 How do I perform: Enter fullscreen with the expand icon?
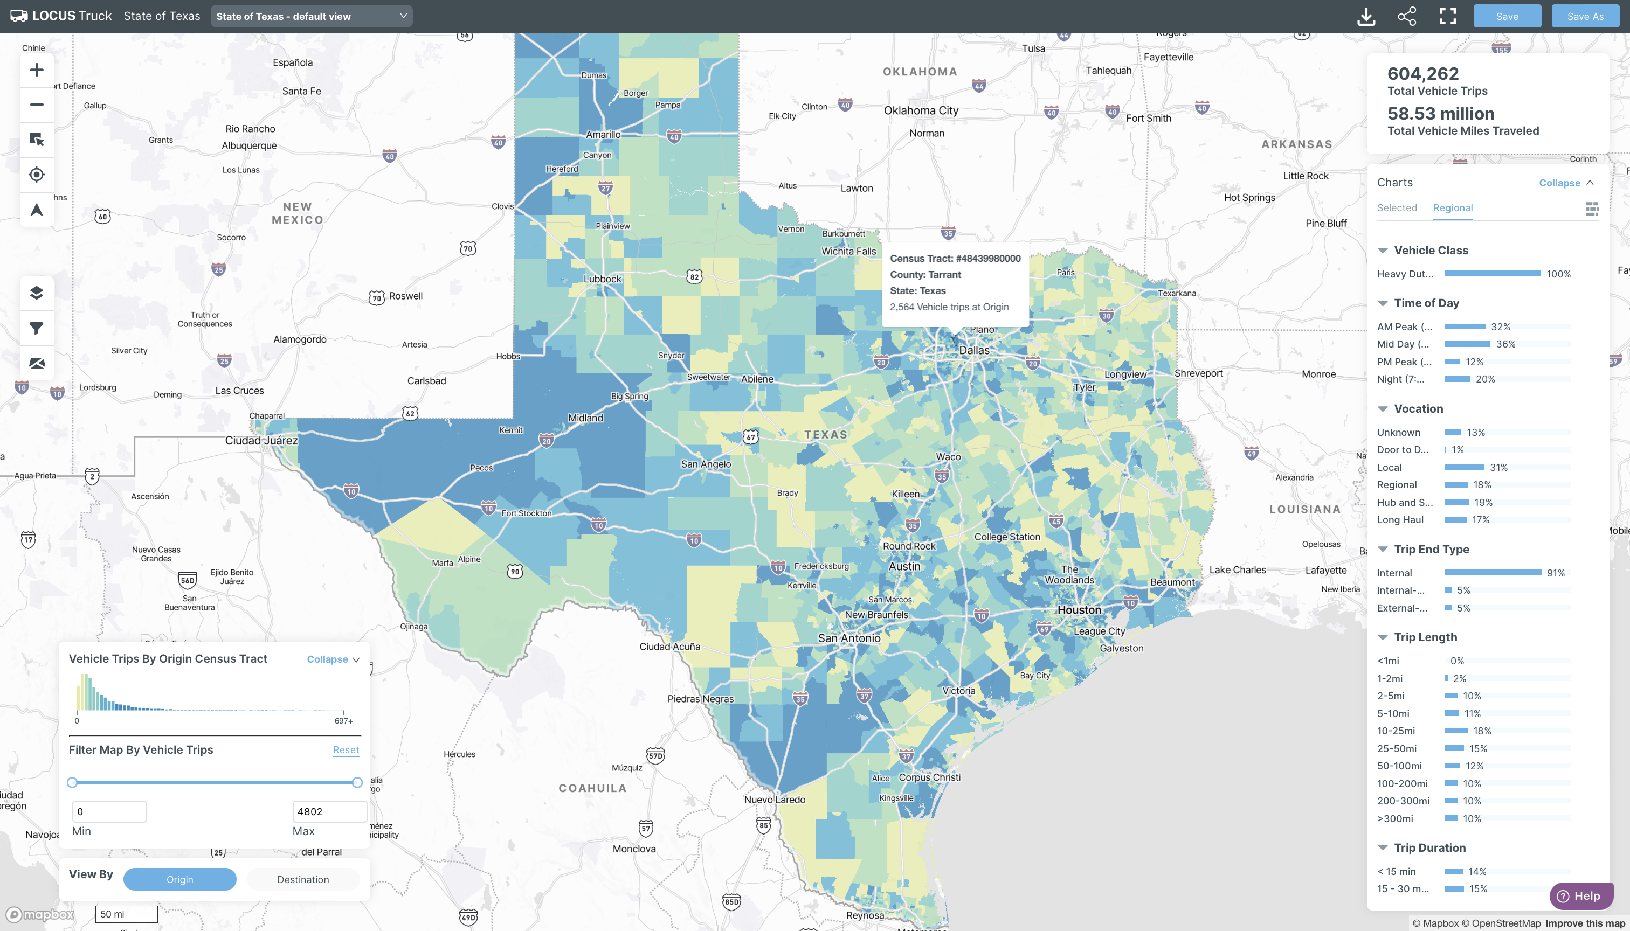coord(1448,17)
